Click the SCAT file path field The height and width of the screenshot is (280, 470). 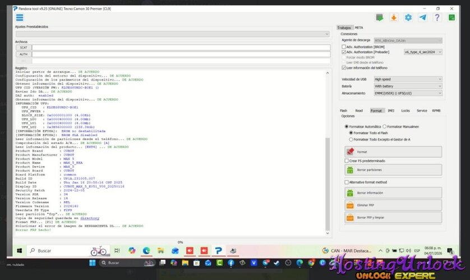181,47
